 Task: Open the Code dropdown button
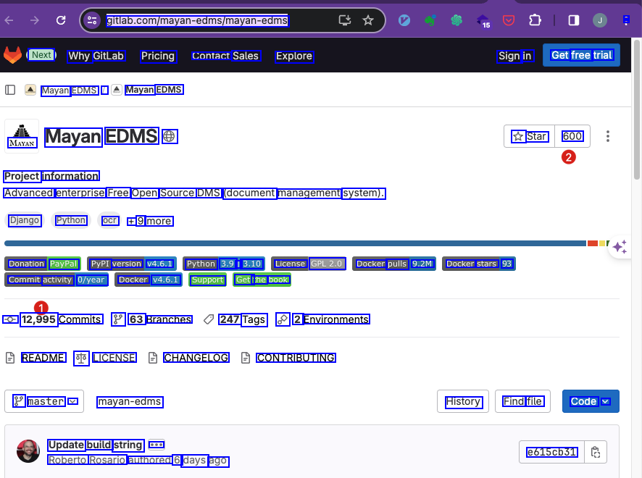click(x=590, y=401)
